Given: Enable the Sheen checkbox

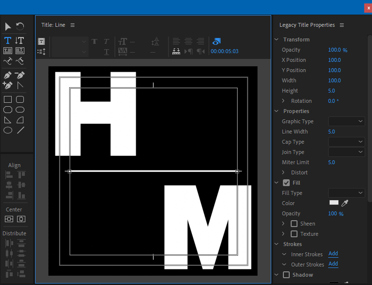Looking at the screenshot, I should pyautogui.click(x=294, y=224).
